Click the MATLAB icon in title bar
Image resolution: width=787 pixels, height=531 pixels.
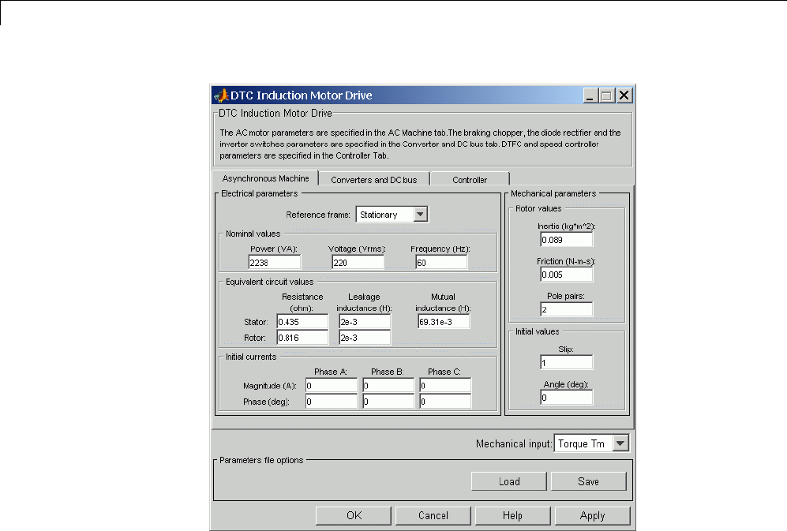coord(221,95)
